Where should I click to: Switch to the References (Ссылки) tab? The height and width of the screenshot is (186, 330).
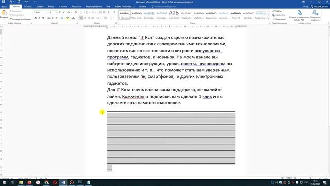pyautogui.click(x=63, y=7)
